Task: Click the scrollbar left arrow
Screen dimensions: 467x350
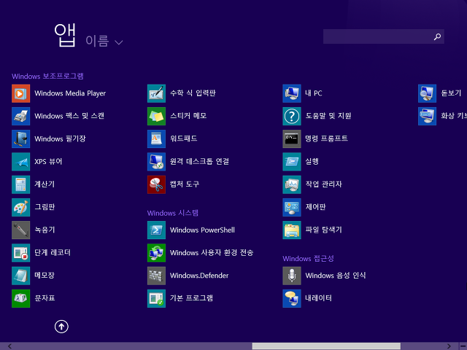Action: 9,346
